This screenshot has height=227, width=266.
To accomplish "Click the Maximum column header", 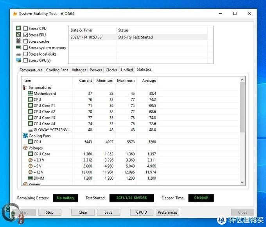I will pos(126,81).
